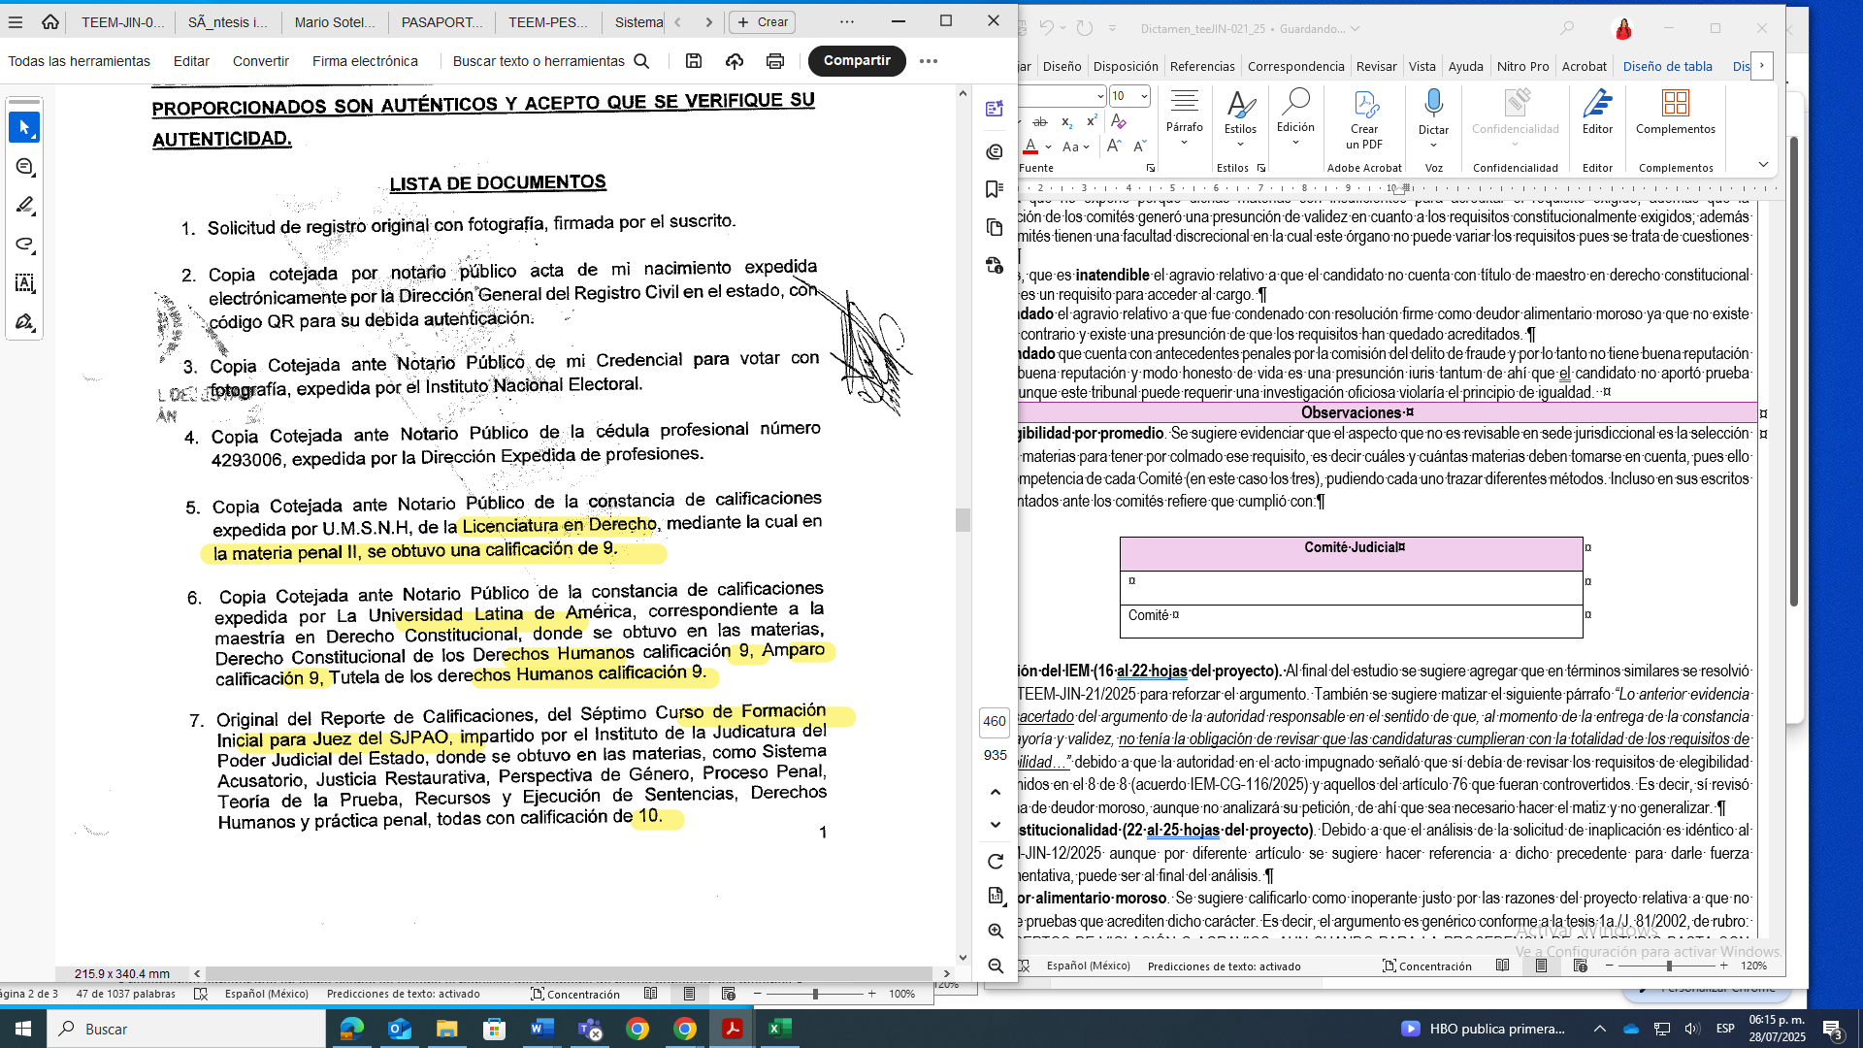Screen dimensions: 1863x1048
Task: Switch to the Diseño de tabla tab
Action: (x=1667, y=67)
